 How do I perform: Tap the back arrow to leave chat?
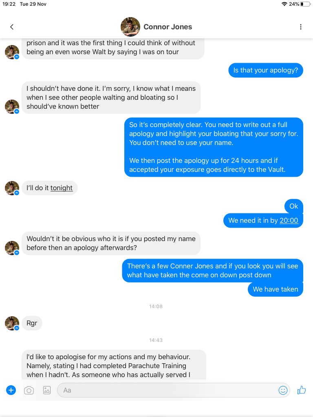coord(12,27)
